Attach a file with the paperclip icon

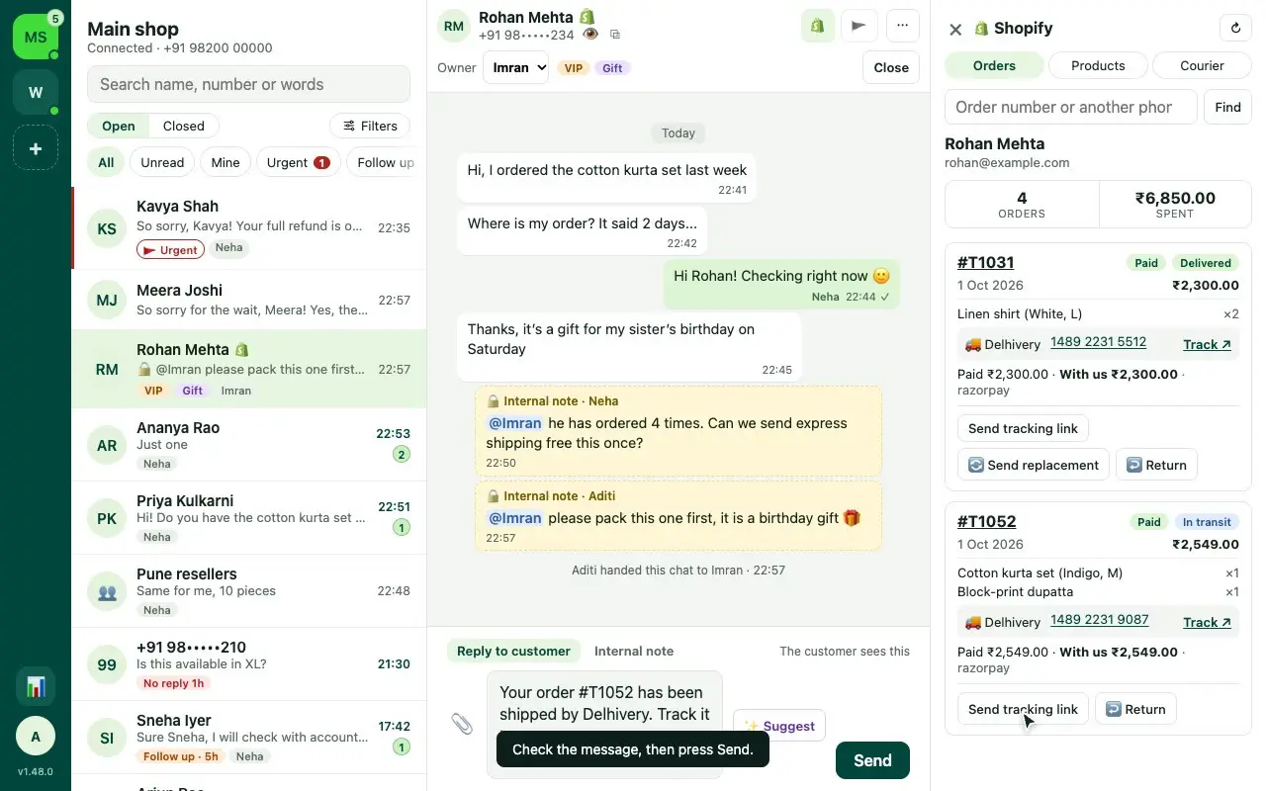[x=462, y=724]
